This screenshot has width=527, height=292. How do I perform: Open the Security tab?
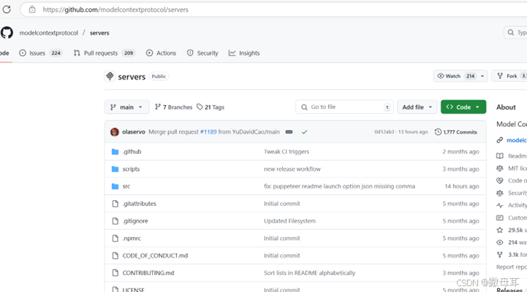point(202,53)
